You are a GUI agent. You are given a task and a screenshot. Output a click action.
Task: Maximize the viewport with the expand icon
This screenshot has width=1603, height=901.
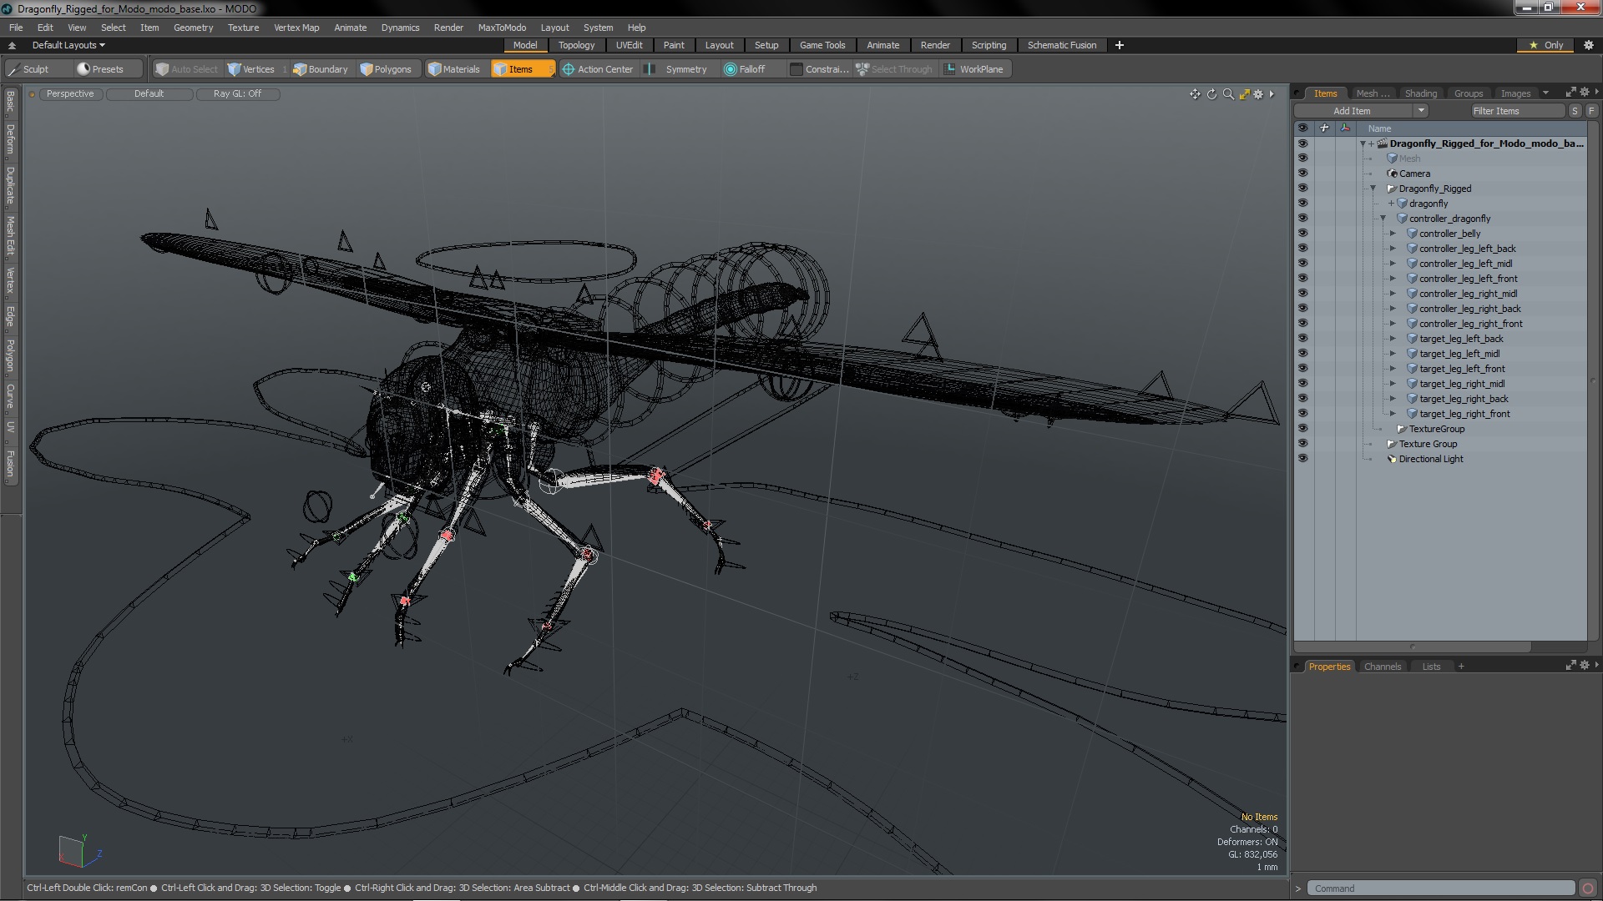(1244, 94)
